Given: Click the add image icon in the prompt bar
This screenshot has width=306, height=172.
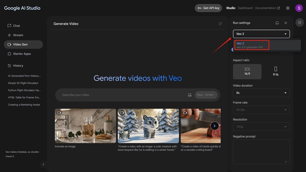Looking at the screenshot, I should coord(190,95).
